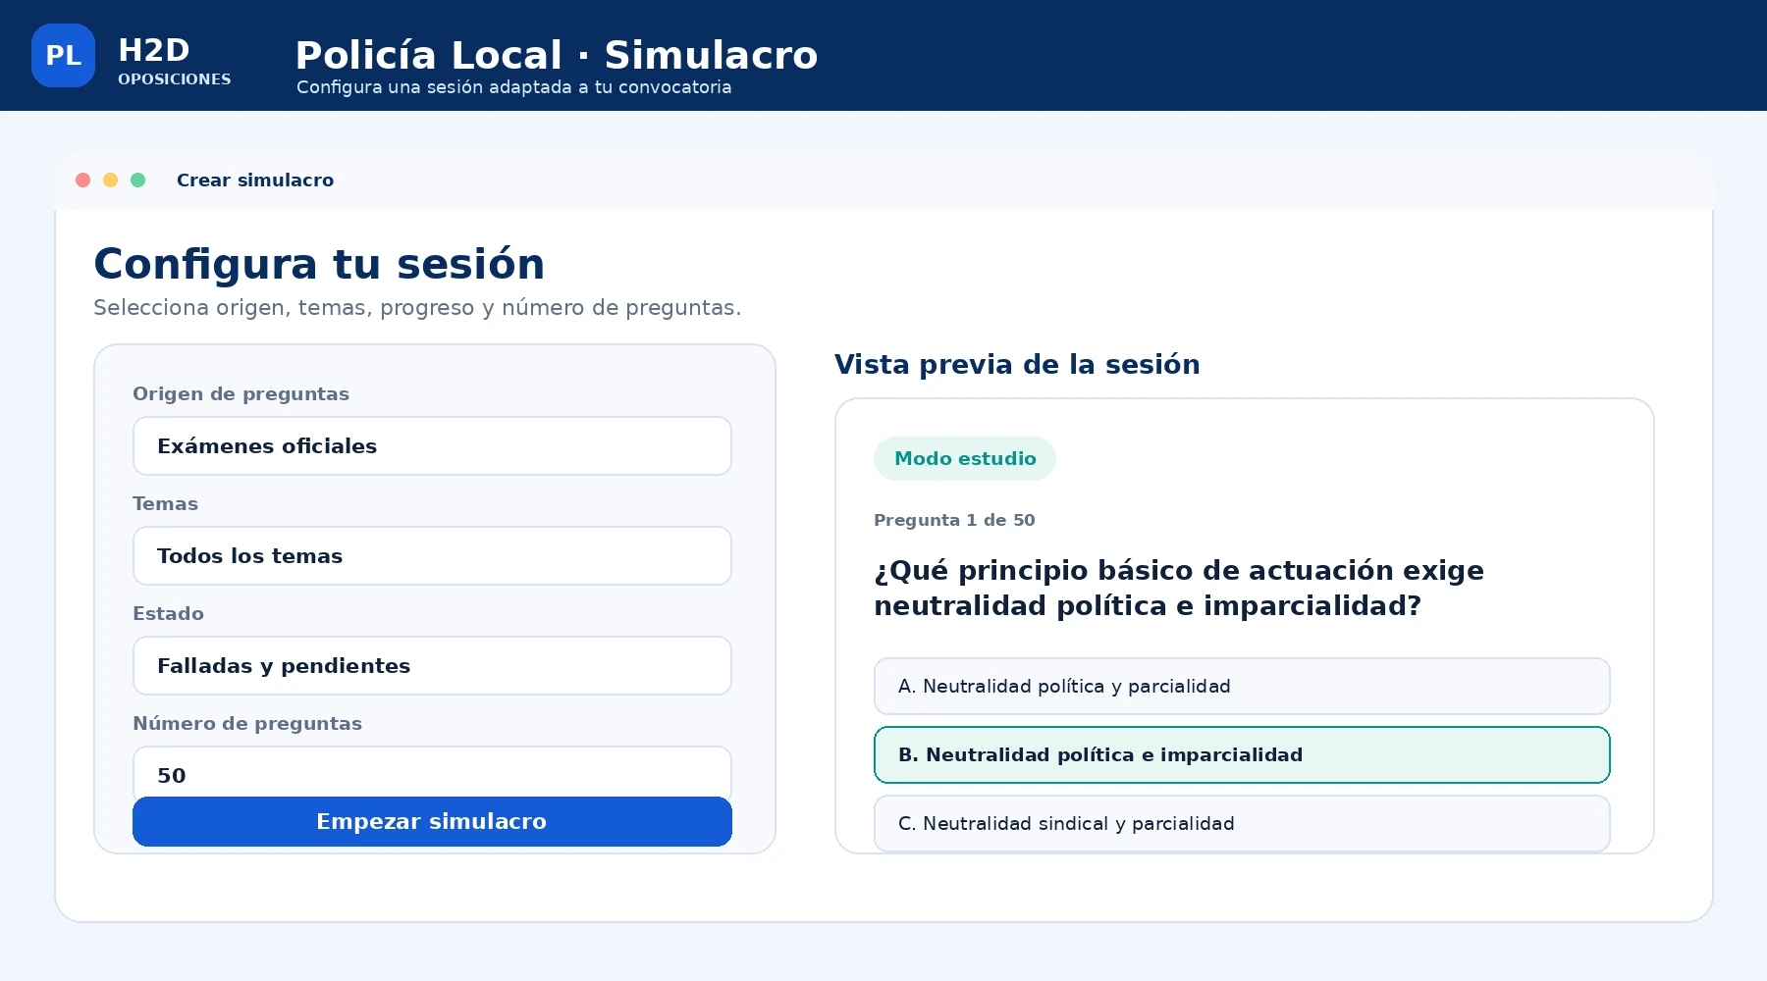Click the Pregunta 1 de 50 counter
This screenshot has width=1767, height=981.
click(954, 520)
